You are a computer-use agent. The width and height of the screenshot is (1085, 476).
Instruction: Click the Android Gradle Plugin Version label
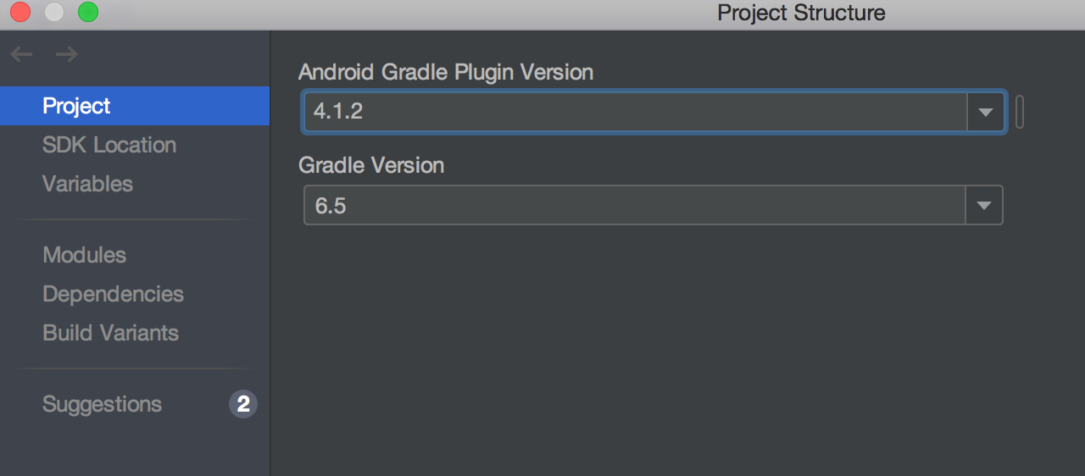(x=445, y=72)
